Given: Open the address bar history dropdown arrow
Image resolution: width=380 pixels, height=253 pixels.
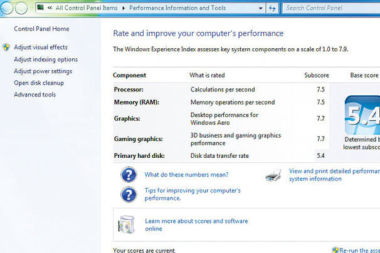Looking at the screenshot, I should click(x=260, y=9).
